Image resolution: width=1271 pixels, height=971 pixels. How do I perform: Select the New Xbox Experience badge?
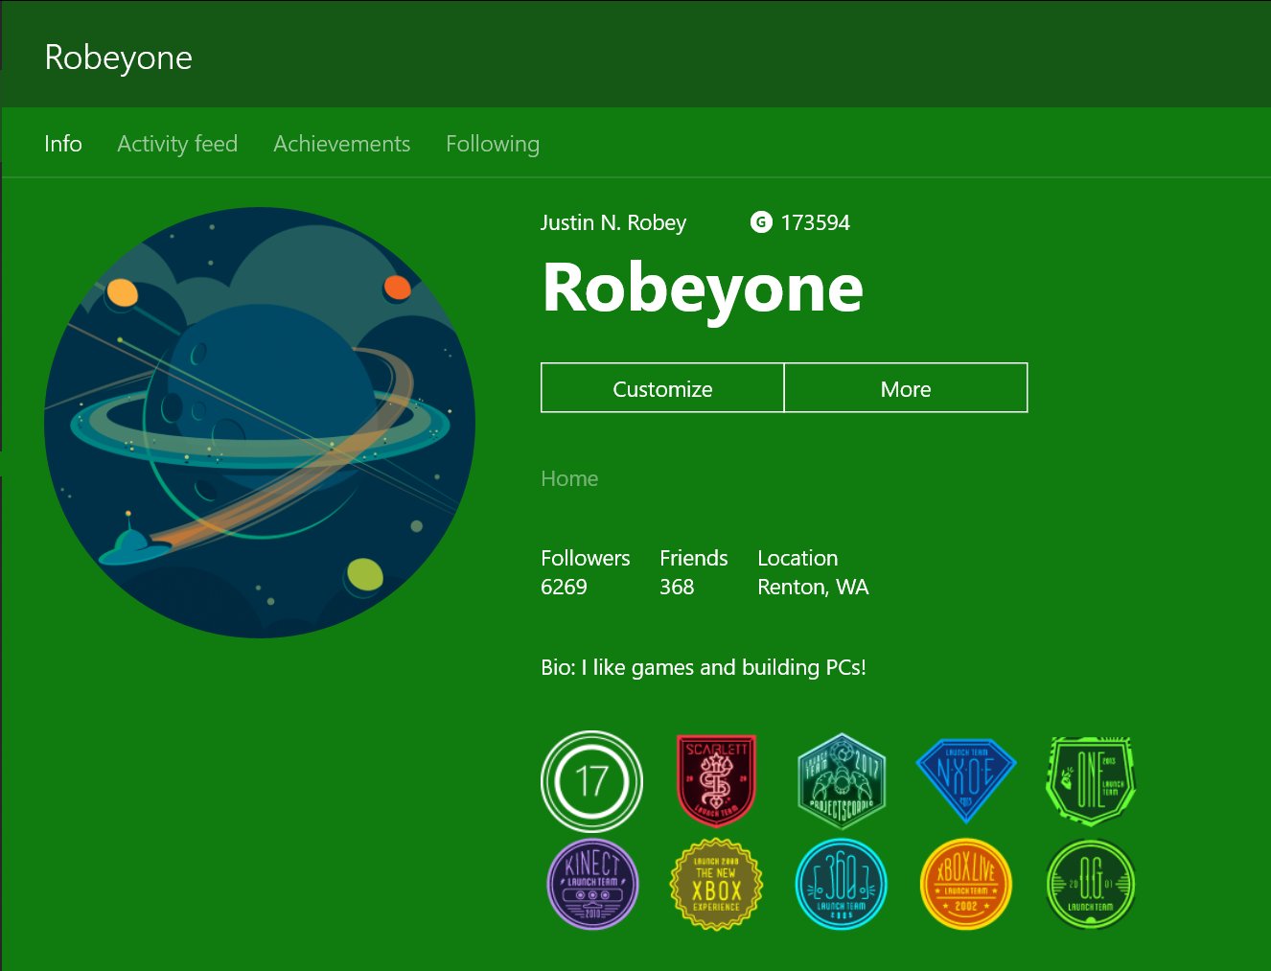click(x=716, y=884)
